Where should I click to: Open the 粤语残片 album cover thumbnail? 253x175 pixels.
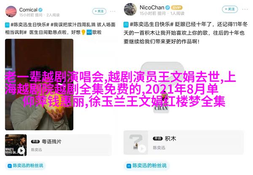click(16, 145)
